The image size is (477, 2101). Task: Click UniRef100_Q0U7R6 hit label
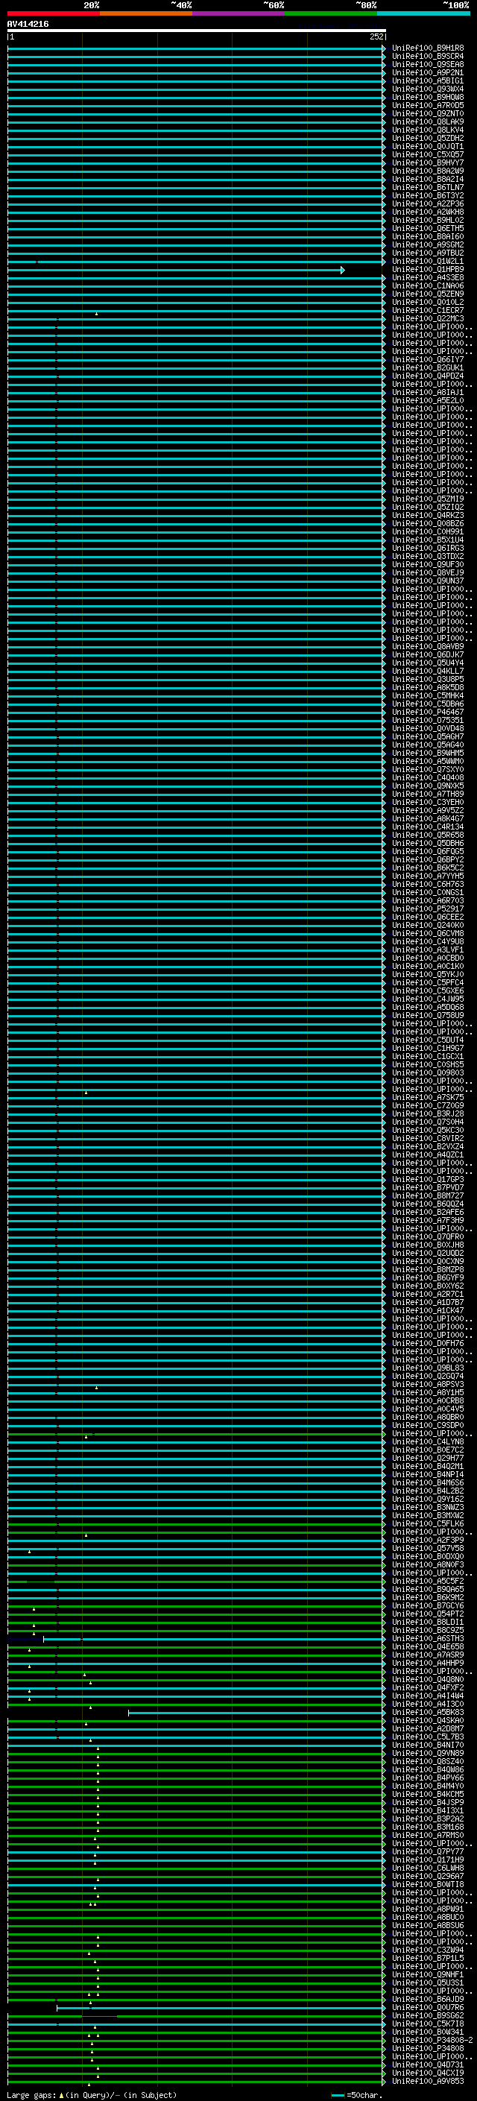click(x=428, y=2007)
